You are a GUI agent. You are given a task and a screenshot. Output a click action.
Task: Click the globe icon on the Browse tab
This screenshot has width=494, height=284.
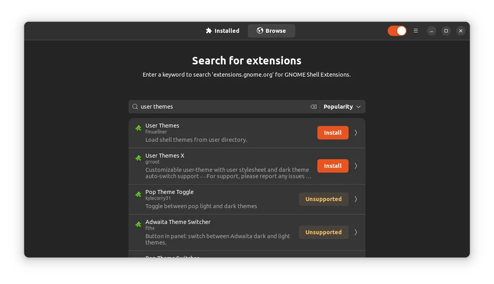tap(260, 30)
